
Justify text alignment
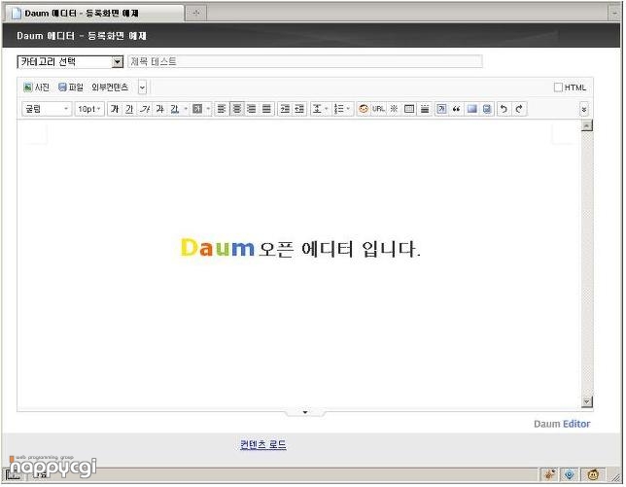[266, 109]
